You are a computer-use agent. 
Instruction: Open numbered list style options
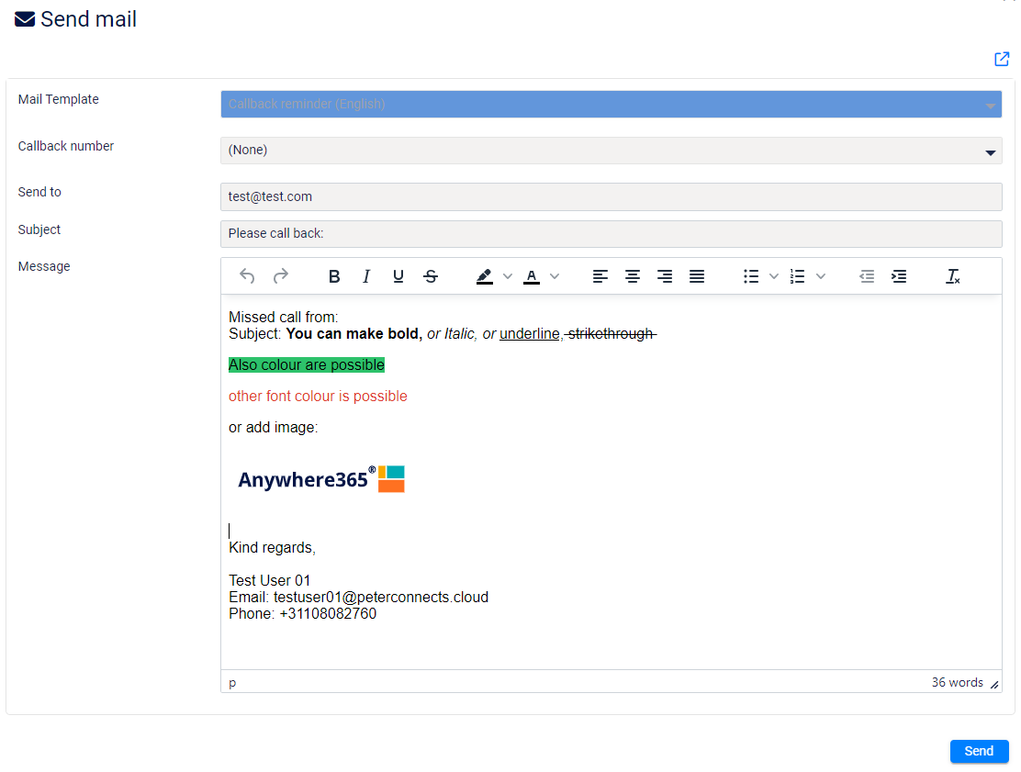821,276
